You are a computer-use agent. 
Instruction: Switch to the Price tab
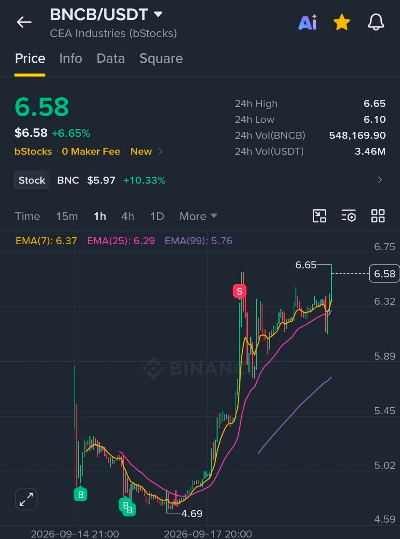pos(30,58)
